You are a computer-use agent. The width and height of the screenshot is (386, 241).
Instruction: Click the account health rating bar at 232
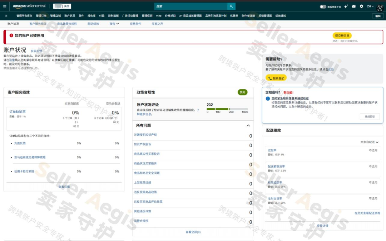pos(227,109)
